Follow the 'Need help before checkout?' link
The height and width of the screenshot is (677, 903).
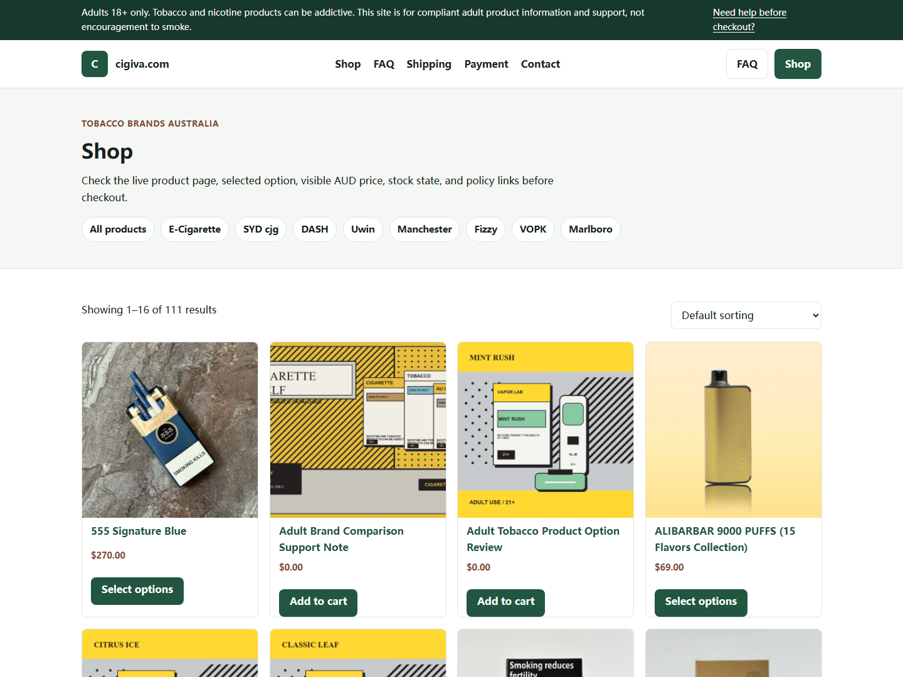pos(749,19)
